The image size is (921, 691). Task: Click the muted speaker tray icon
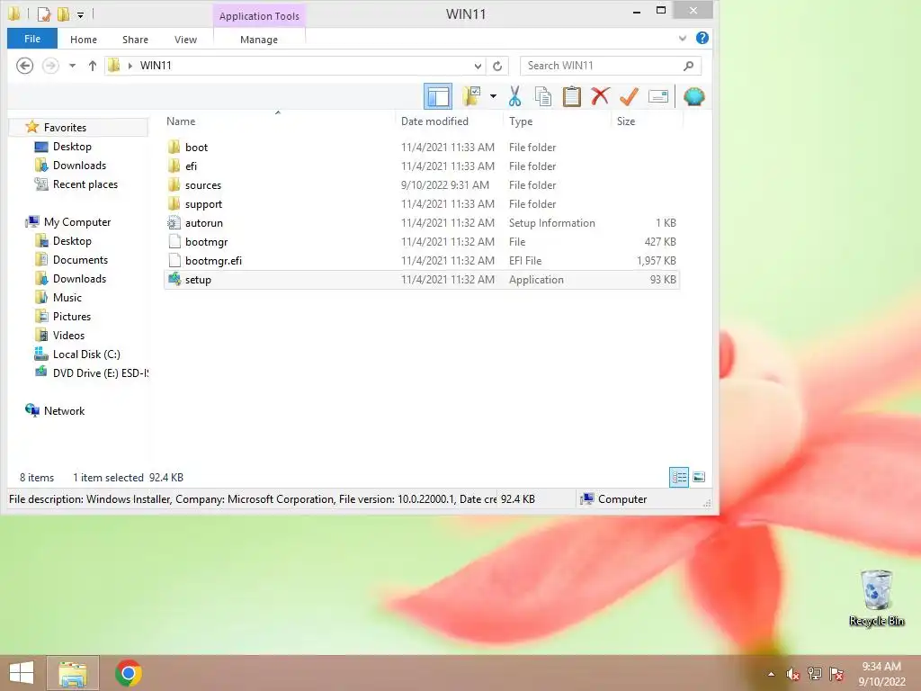[x=793, y=674]
